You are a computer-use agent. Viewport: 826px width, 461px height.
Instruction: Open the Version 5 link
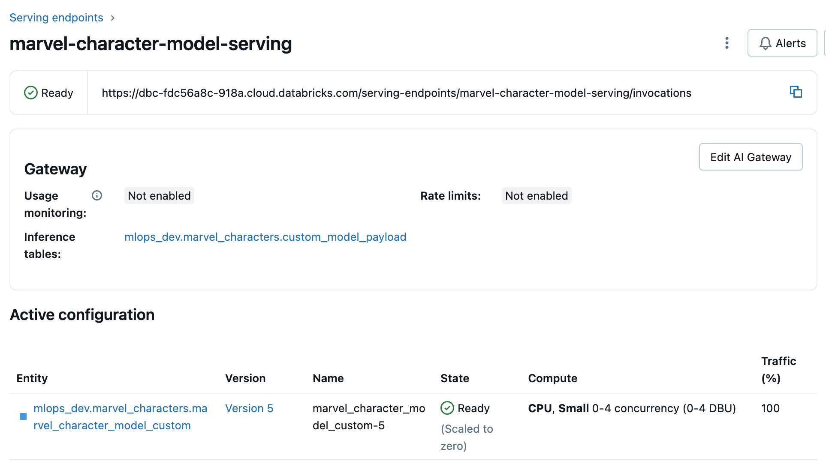coord(249,408)
